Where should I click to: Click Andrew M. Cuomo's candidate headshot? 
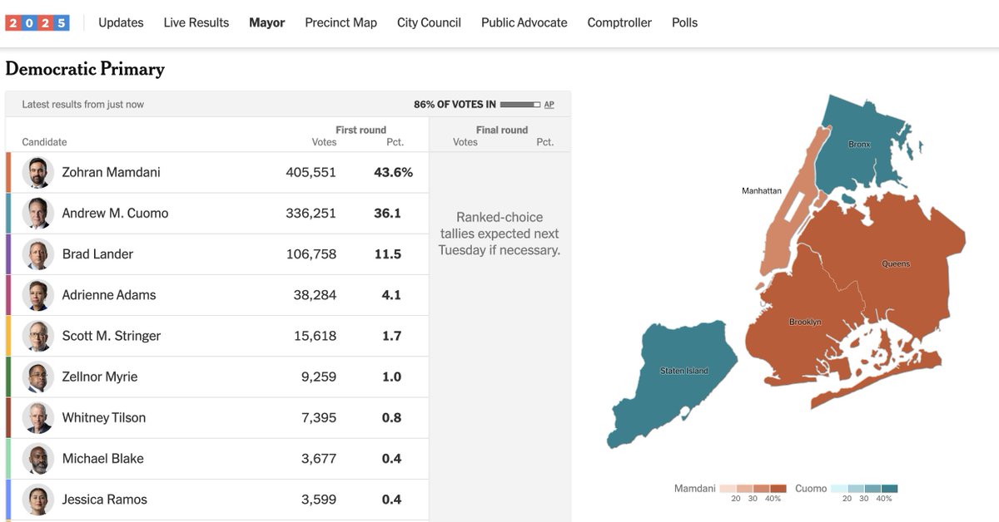pyautogui.click(x=37, y=213)
